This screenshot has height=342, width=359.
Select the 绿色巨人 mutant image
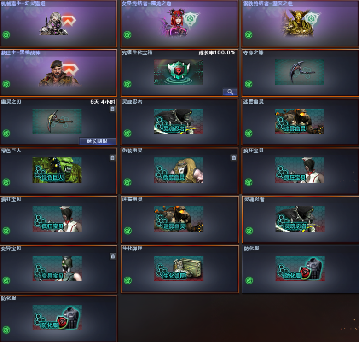click(x=57, y=170)
